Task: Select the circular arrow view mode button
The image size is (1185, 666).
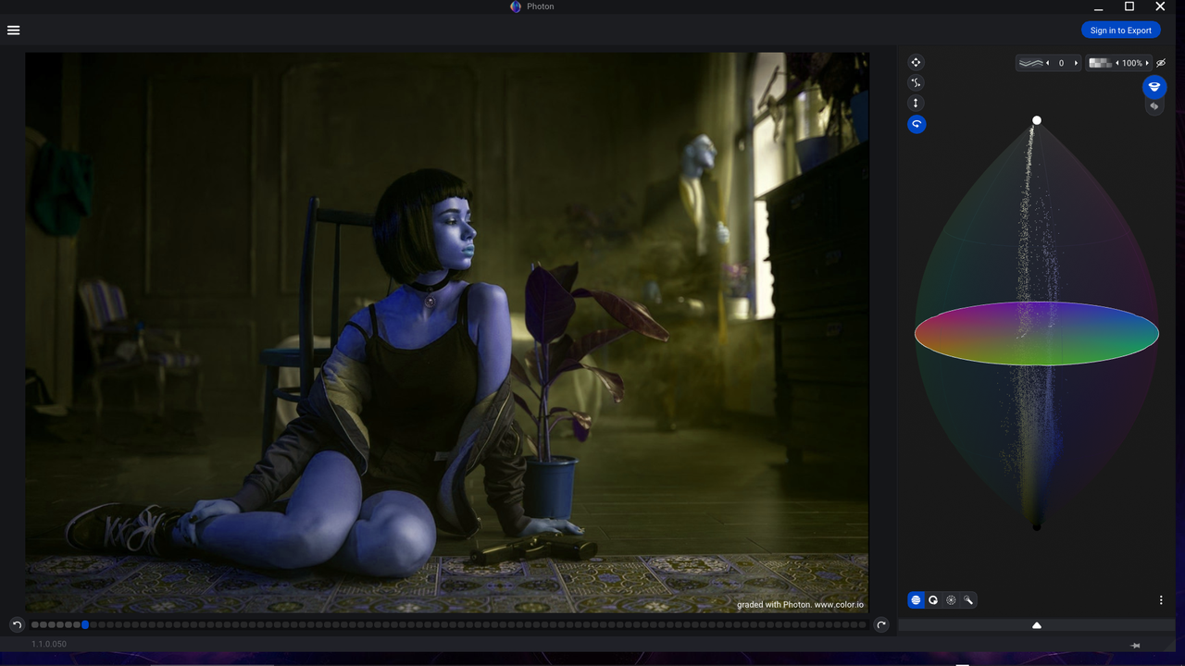Action: [x=933, y=600]
